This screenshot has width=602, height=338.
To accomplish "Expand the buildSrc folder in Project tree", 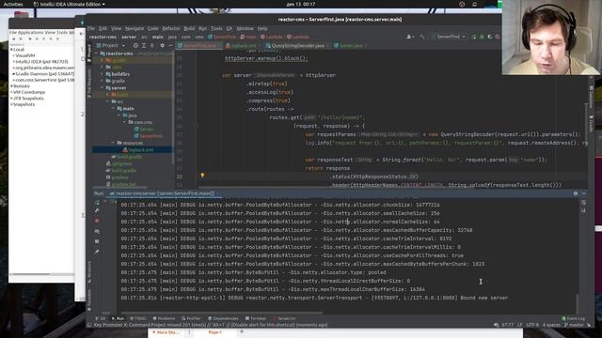I will (x=103, y=74).
